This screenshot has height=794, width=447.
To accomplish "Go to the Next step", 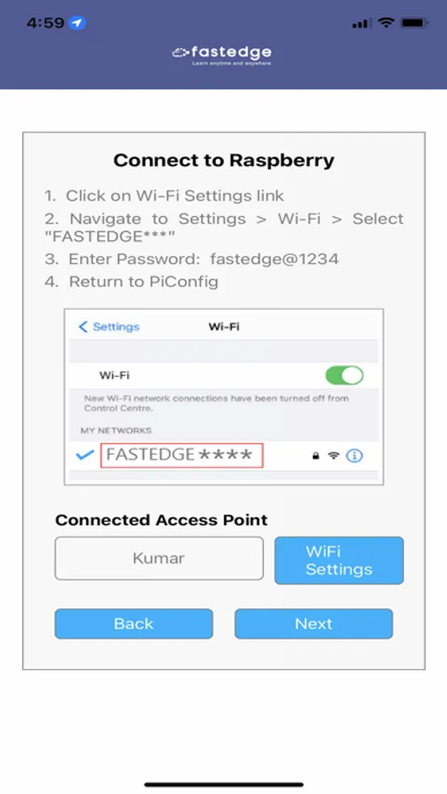I will [x=313, y=624].
